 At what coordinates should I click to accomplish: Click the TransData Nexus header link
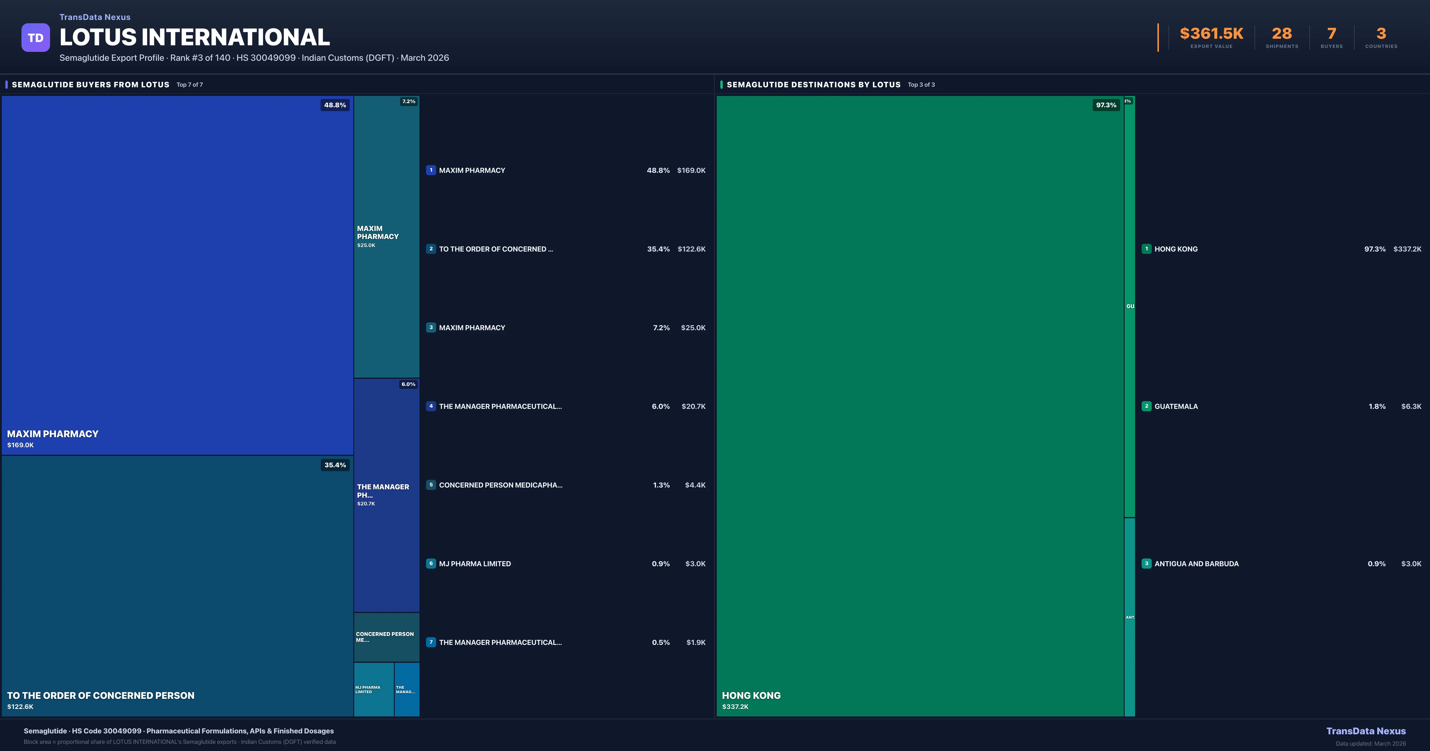[95, 17]
